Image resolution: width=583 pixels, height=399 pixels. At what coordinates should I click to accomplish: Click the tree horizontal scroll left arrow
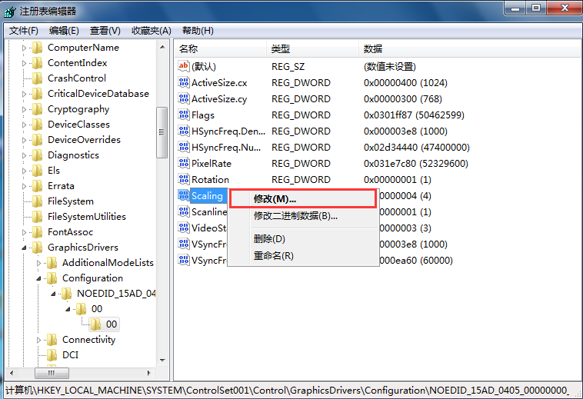[12, 373]
